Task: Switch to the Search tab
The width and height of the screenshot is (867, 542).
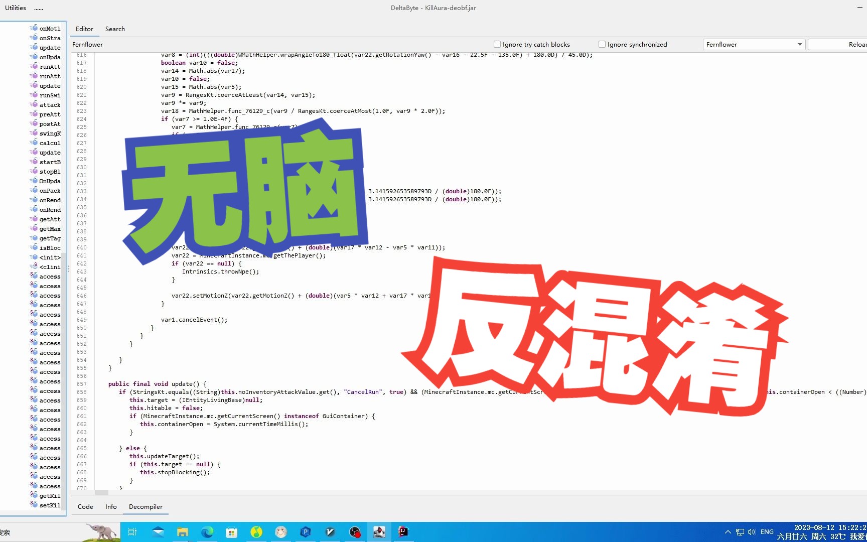Action: pos(115,29)
